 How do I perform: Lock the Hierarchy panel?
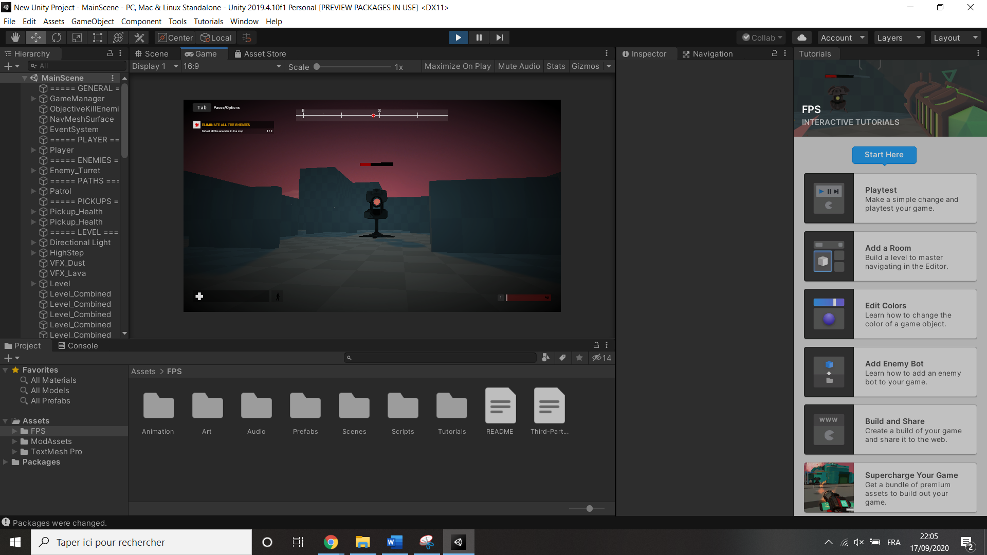tap(109, 53)
